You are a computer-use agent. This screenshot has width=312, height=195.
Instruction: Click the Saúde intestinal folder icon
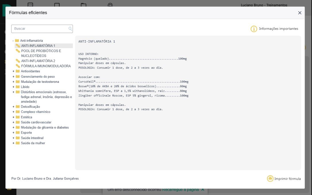[x=18, y=138]
